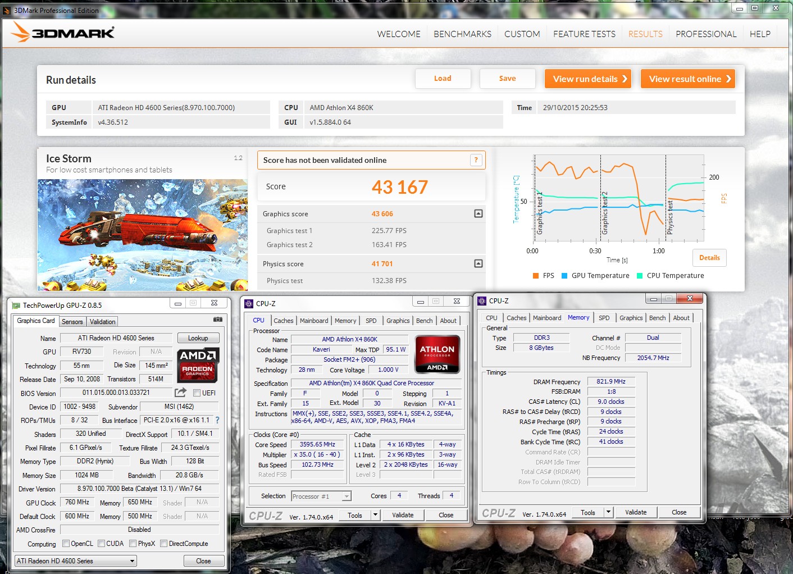The height and width of the screenshot is (574, 793).
Task: Switch to Validation tab in GPU-Z
Action: [102, 322]
